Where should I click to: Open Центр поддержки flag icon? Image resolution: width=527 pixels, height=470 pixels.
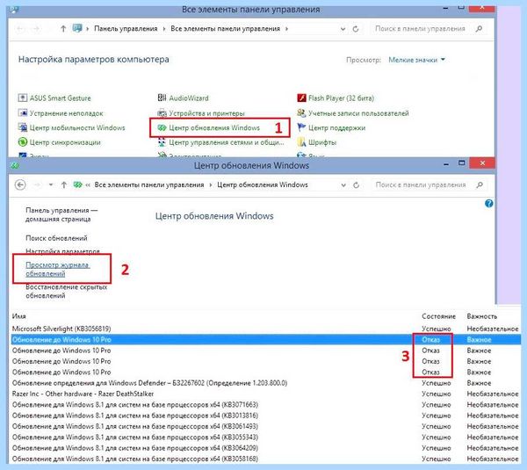click(301, 127)
